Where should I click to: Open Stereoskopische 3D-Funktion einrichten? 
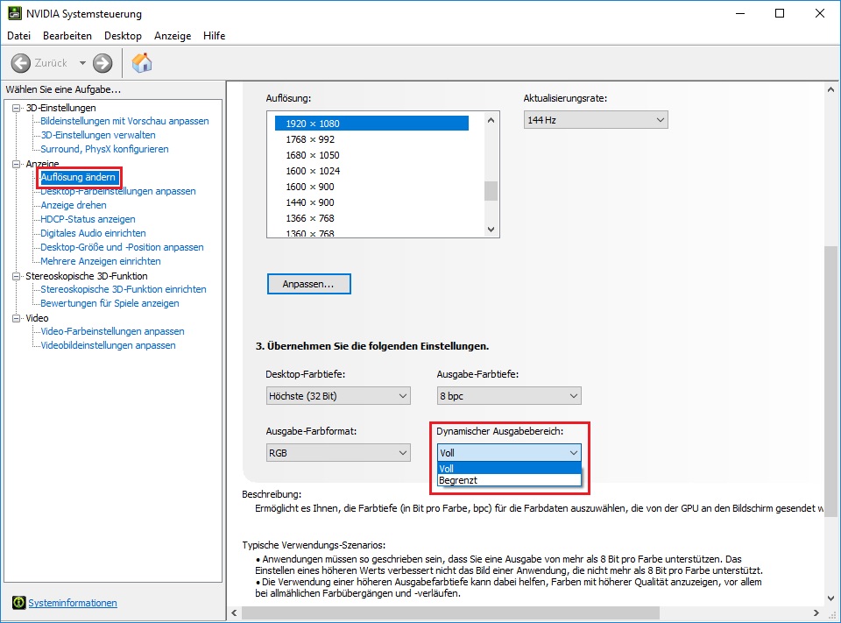pos(124,289)
